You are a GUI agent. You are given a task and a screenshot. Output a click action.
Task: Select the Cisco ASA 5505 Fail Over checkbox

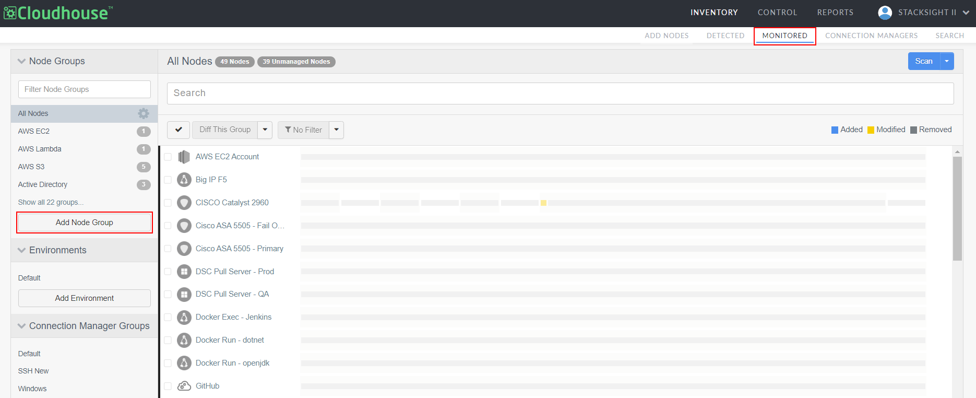pyautogui.click(x=168, y=226)
